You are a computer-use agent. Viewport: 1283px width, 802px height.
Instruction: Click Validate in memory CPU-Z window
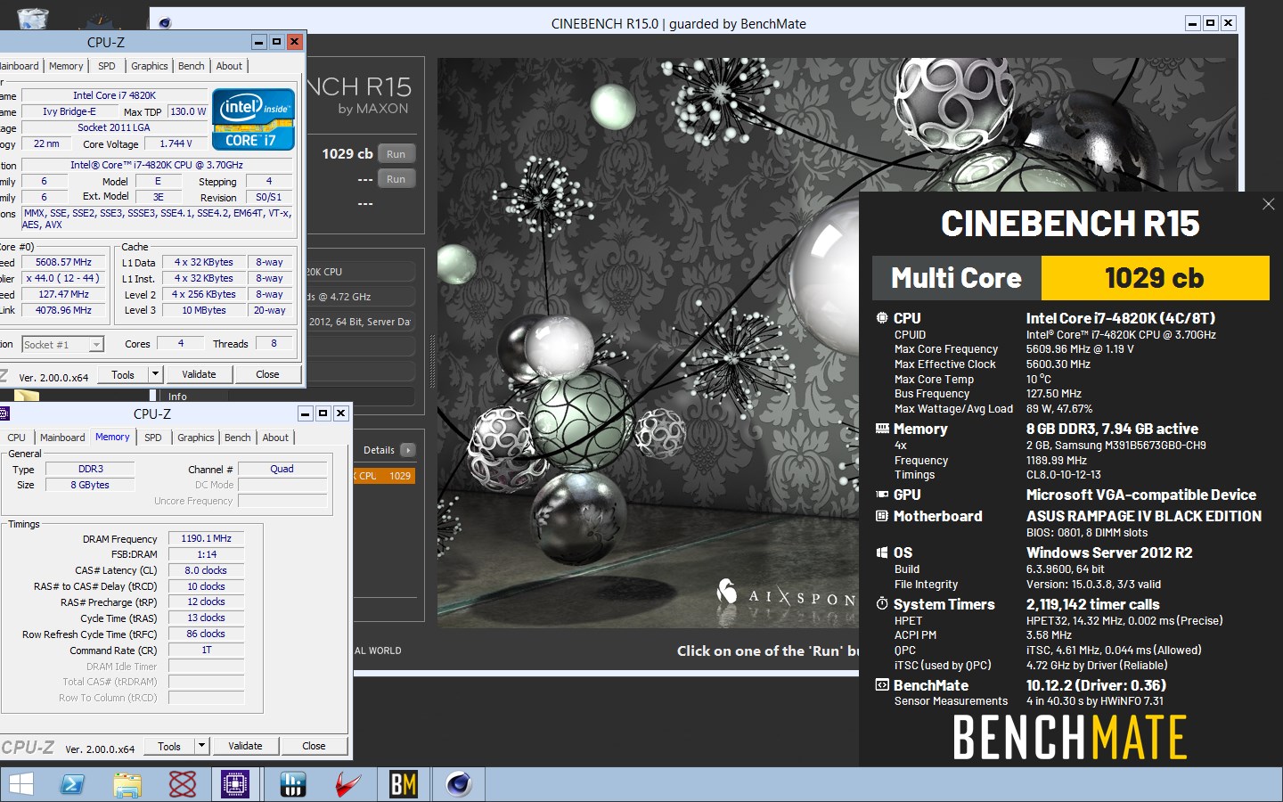245,746
